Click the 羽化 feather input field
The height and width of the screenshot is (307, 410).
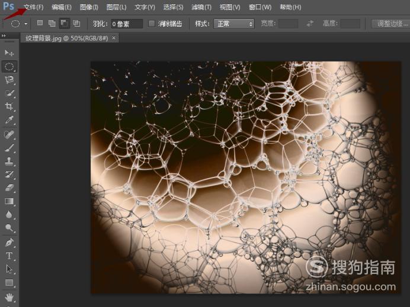(x=127, y=24)
